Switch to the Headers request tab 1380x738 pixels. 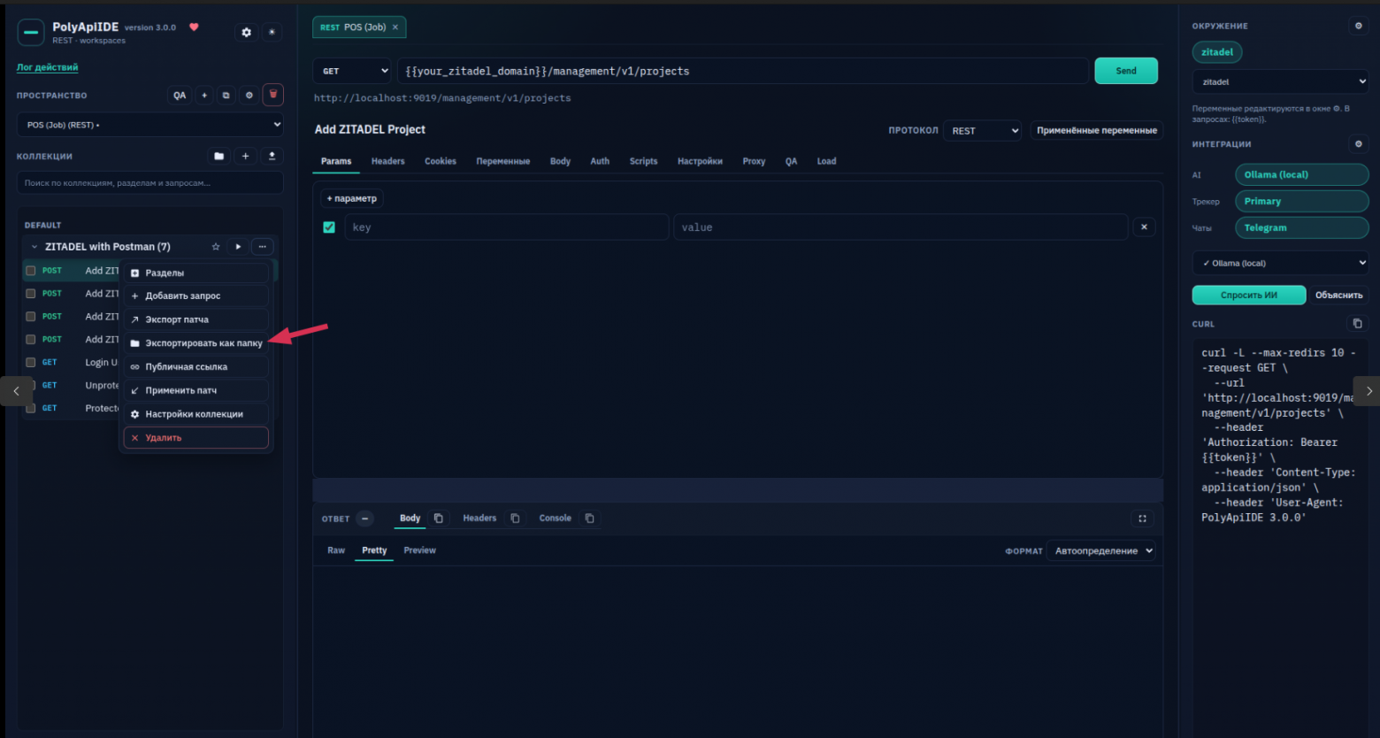[x=387, y=161]
